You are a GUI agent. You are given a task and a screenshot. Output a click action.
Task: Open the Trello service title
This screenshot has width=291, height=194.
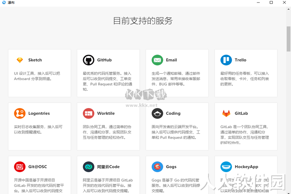240,60
